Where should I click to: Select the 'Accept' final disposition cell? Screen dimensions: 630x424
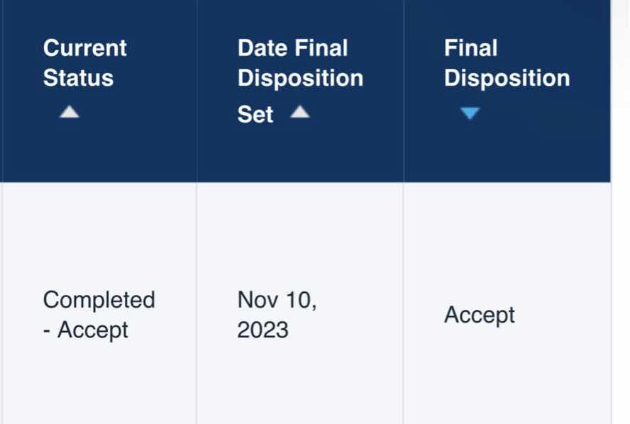480,315
